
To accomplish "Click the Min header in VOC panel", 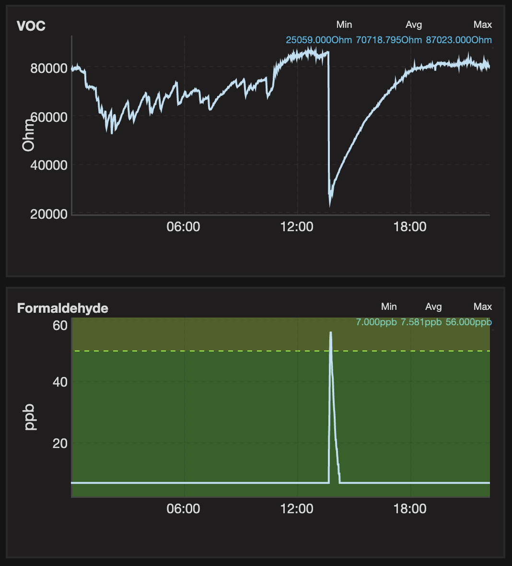I will click(344, 24).
